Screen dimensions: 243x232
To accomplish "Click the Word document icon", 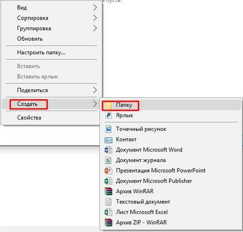I will [108, 150].
